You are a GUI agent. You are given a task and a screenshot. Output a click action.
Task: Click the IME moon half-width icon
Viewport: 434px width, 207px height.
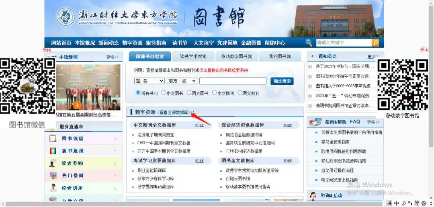click(x=404, y=203)
